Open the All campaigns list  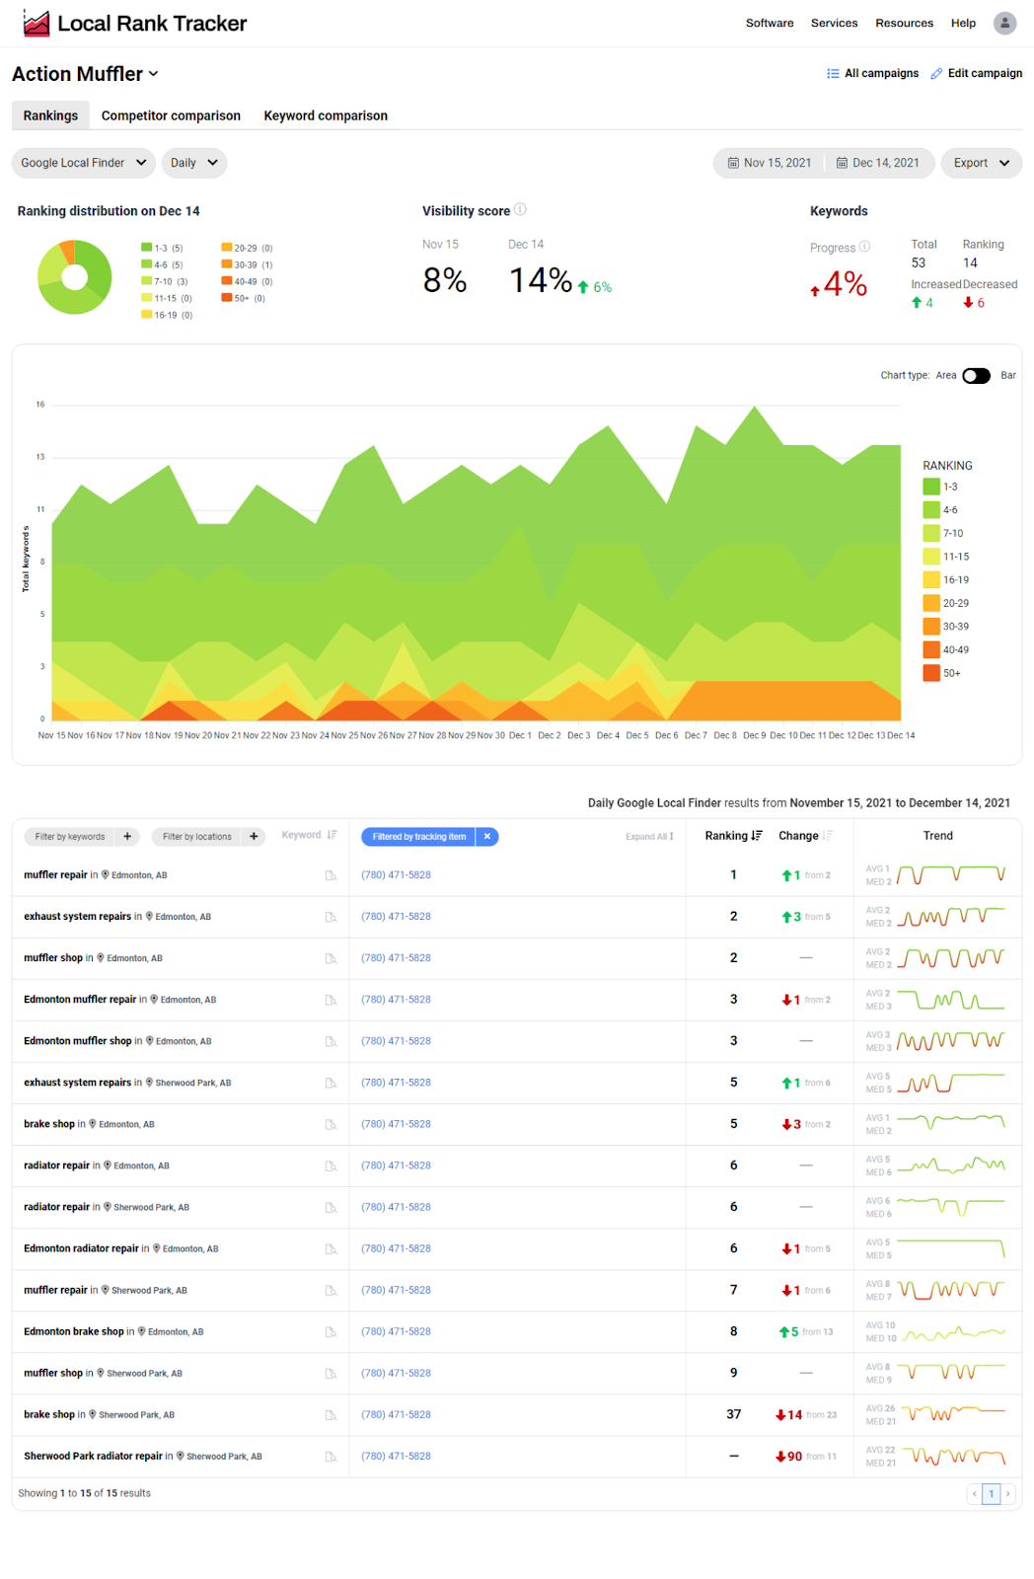[872, 73]
